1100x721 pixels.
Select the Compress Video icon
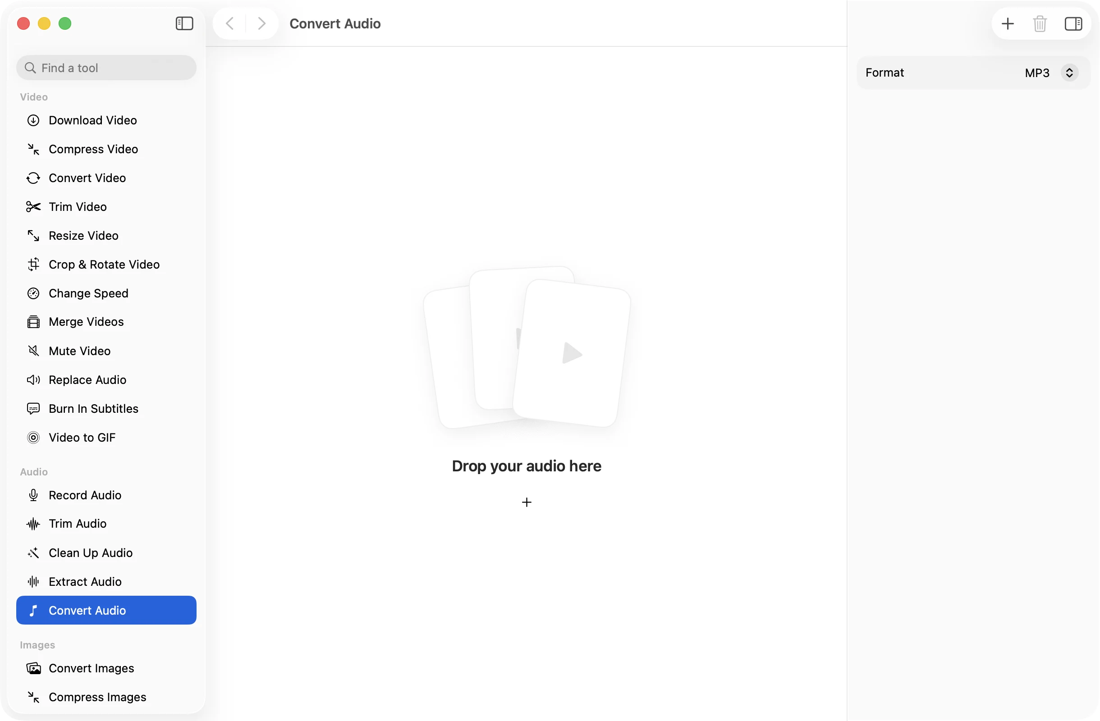33,149
